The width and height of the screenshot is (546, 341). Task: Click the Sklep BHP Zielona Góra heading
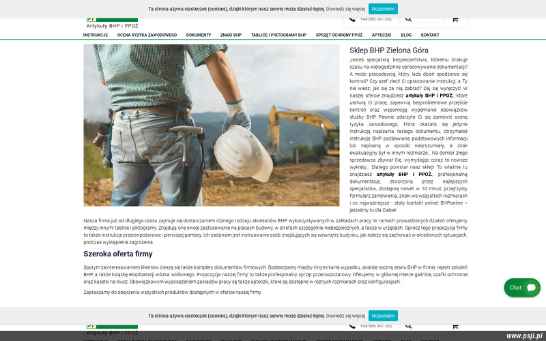(389, 50)
